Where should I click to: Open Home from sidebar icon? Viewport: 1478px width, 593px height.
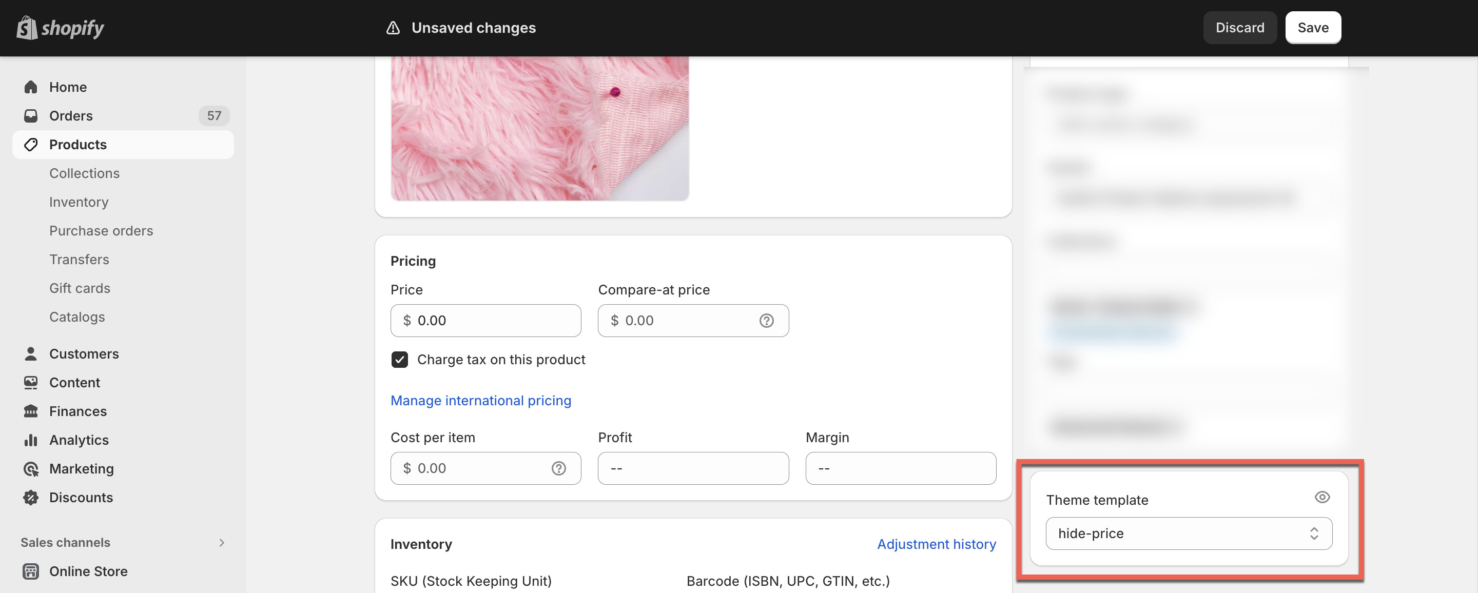(31, 87)
